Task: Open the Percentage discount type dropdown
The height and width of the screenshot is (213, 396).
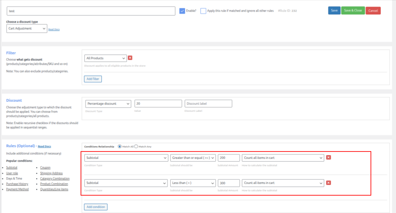Action: [x=108, y=104]
